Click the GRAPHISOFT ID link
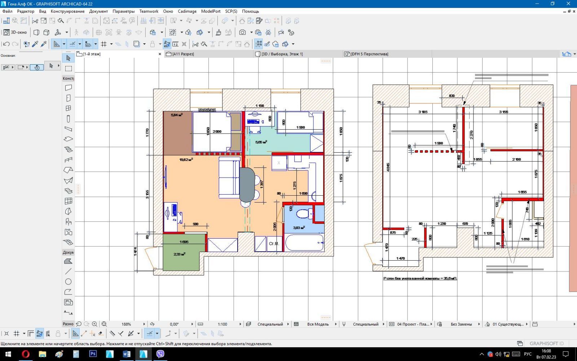Viewport: 577px width, 361px height. click(x=546, y=343)
